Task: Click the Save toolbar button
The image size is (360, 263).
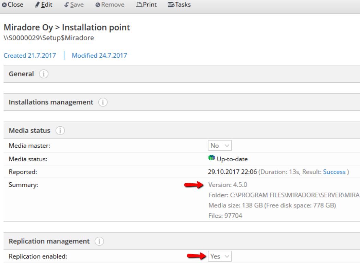Action: coord(74,4)
